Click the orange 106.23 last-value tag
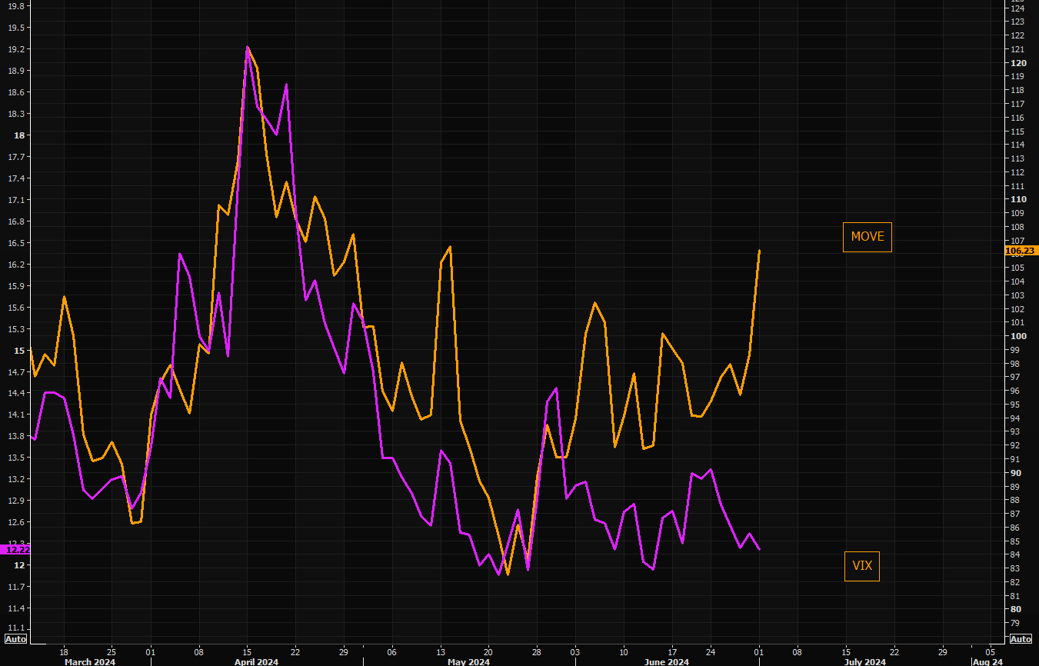This screenshot has height=666, width=1039. click(x=1021, y=251)
